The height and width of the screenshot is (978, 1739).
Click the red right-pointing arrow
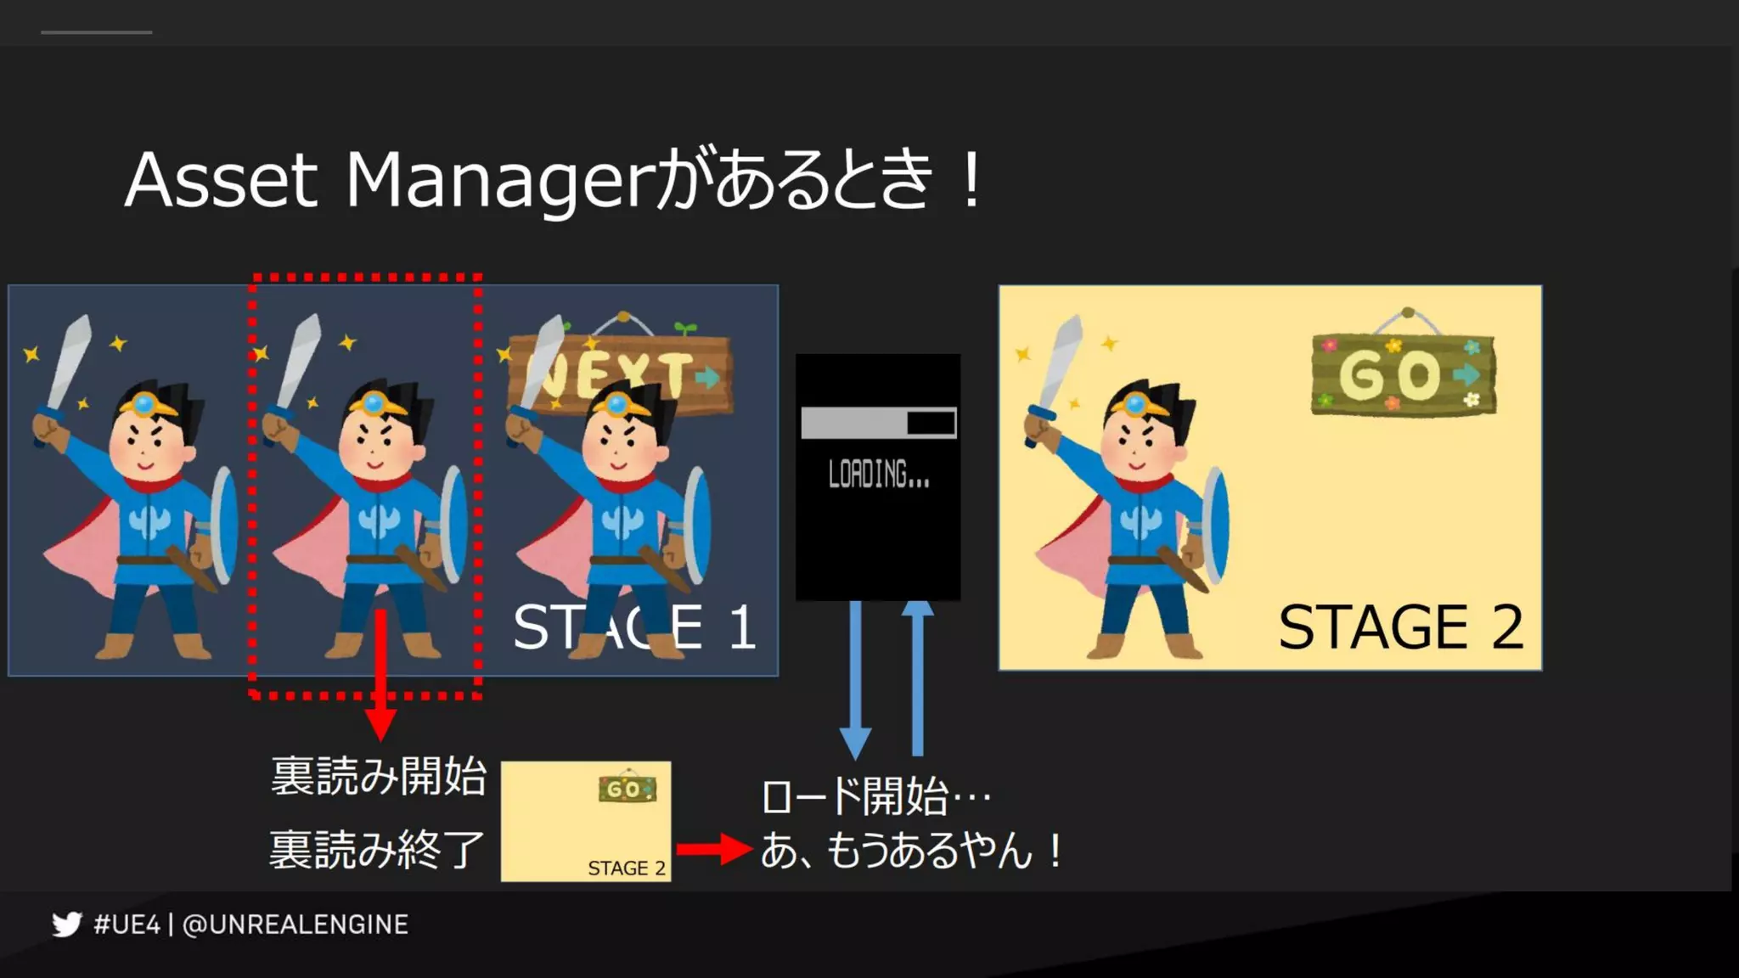pyautogui.click(x=713, y=848)
